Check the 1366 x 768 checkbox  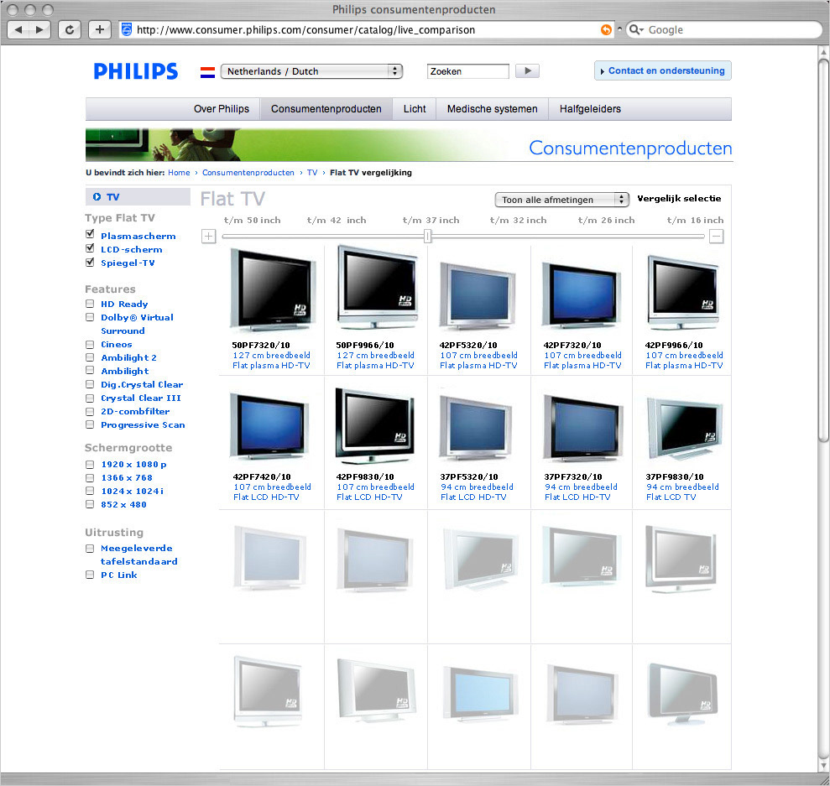[90, 478]
